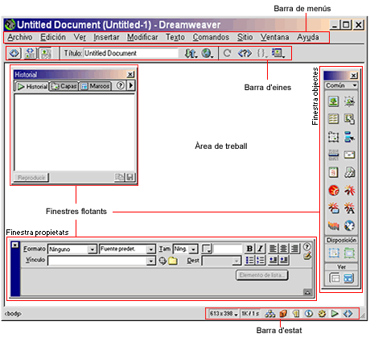This screenshot has height=338, width=370.
Task: Click the Refresh Design View icon
Action: click(x=227, y=53)
